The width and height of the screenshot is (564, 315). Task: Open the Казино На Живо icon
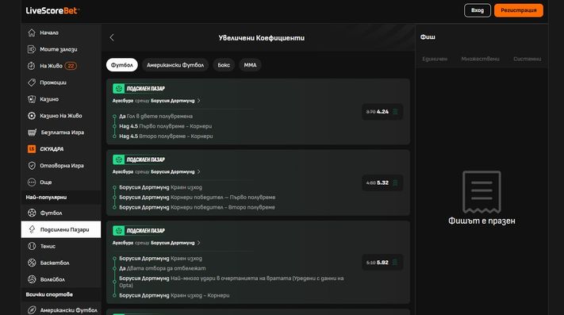tap(32, 116)
